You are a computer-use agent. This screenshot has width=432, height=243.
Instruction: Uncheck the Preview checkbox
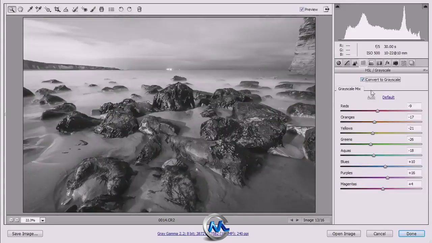302,9
